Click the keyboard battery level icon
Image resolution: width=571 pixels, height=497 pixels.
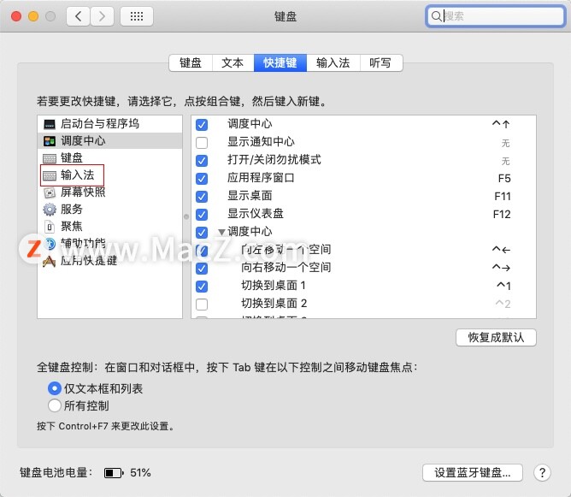pos(114,473)
